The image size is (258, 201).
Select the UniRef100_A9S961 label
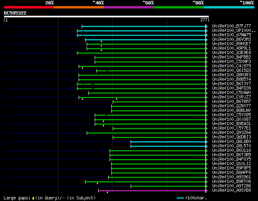(x=231, y=177)
